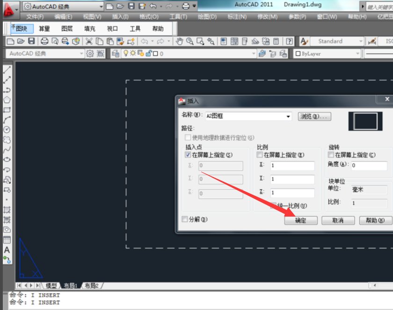
Task: Select the Polygon tool
Action: (x=6, y=100)
